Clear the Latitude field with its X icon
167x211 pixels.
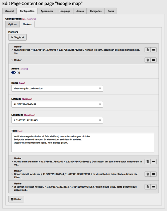(x=100, y=104)
